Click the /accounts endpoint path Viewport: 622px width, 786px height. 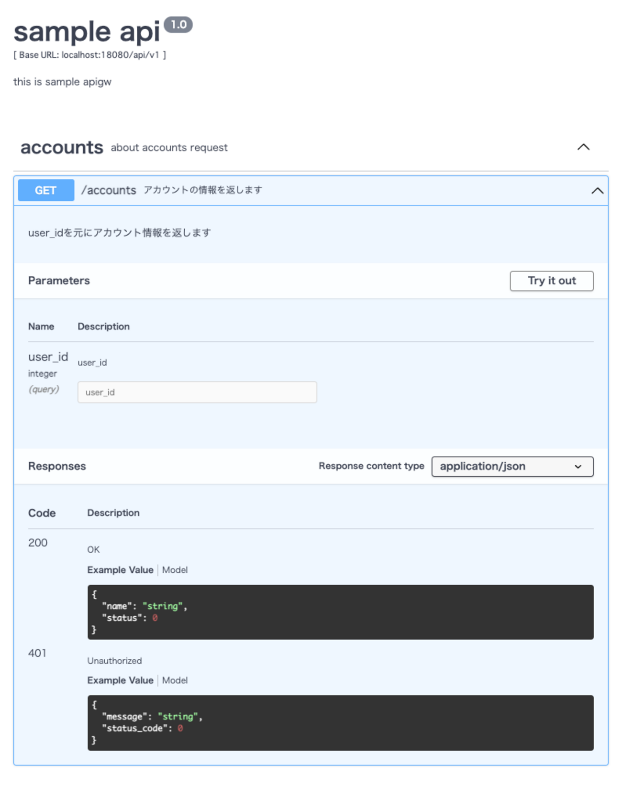(109, 190)
